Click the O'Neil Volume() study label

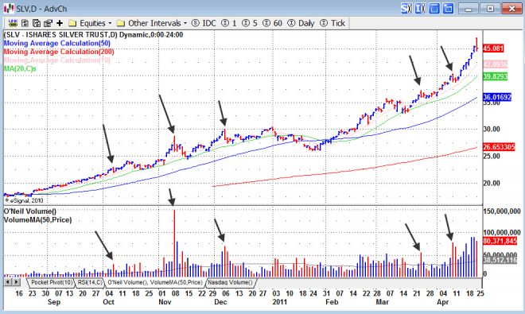pos(30,211)
